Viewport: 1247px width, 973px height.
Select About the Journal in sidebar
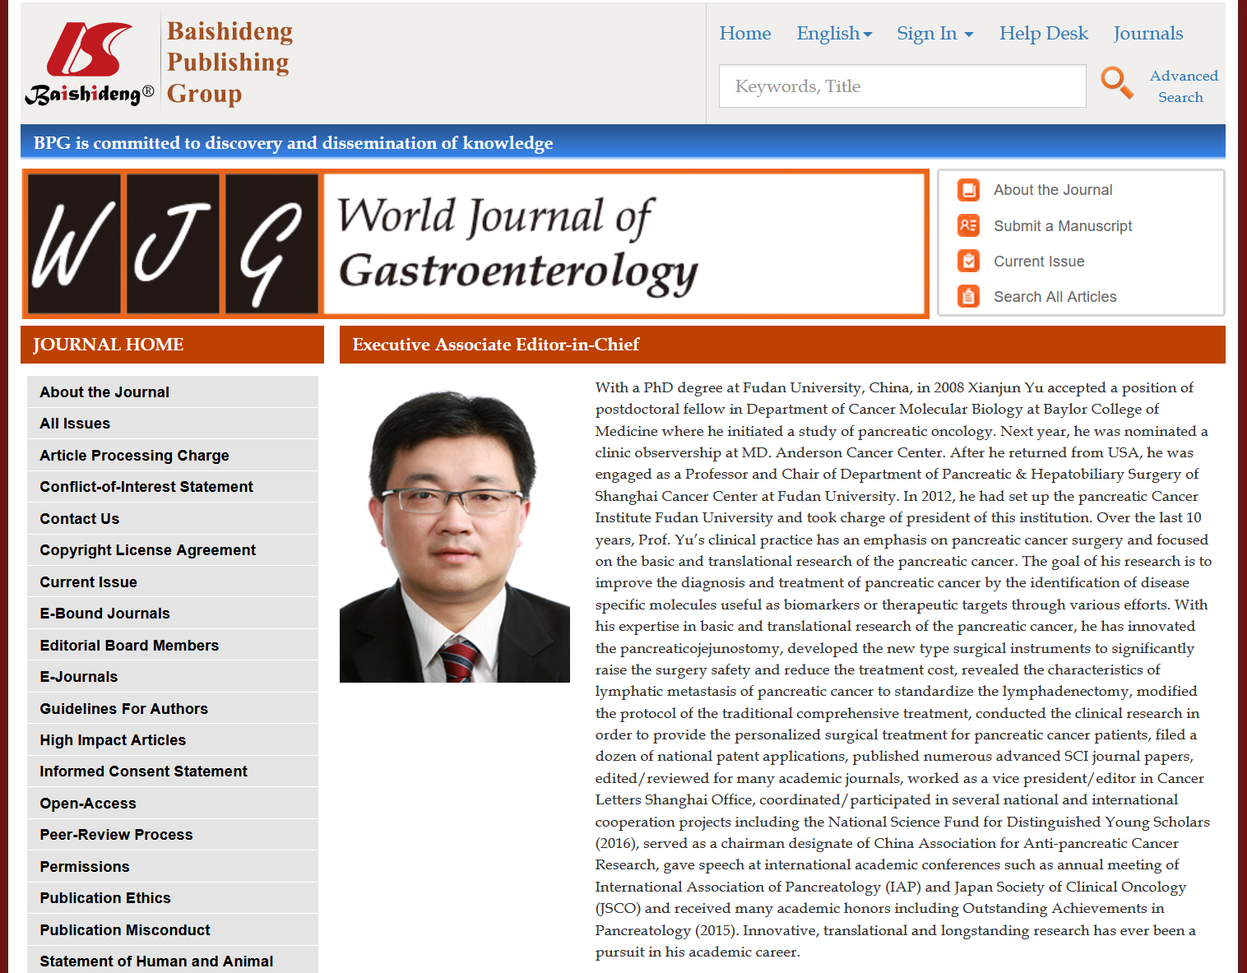(173, 392)
